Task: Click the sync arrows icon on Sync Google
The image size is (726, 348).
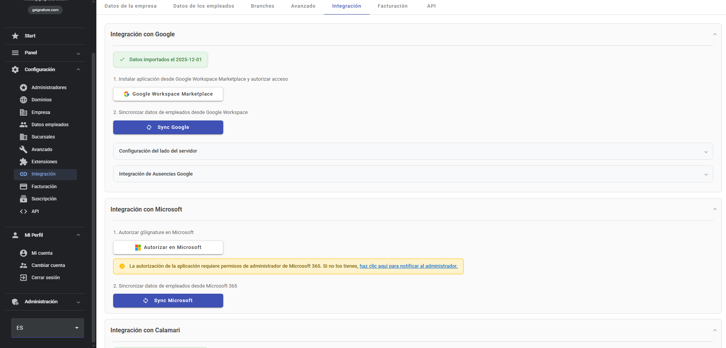Action: (x=149, y=127)
